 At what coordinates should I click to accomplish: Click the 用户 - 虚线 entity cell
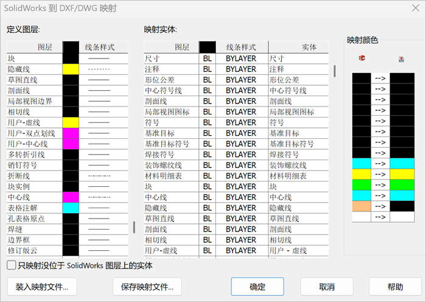click(298, 251)
